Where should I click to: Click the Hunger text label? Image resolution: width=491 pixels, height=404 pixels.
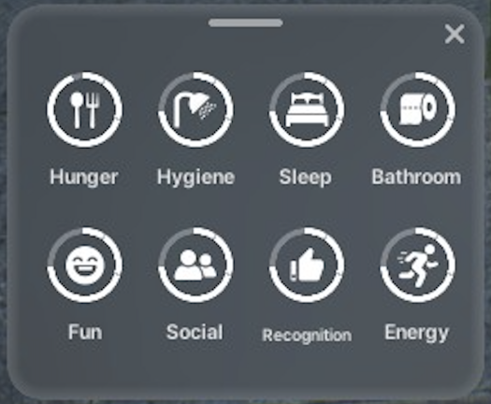click(84, 178)
